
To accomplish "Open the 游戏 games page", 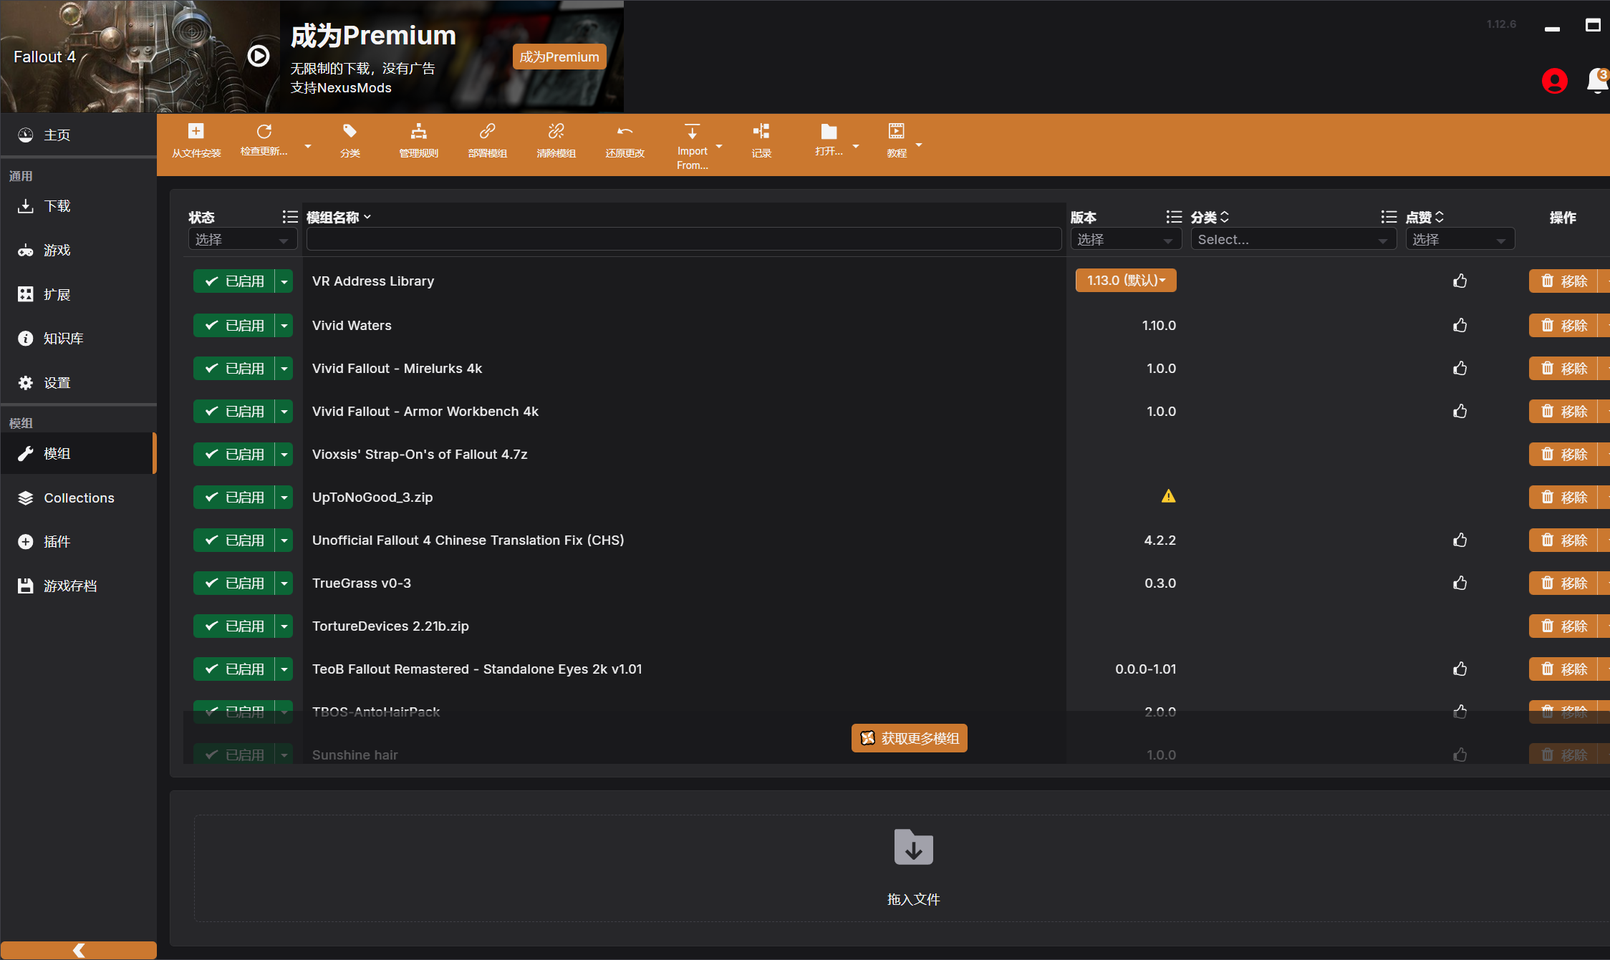I will [x=78, y=251].
